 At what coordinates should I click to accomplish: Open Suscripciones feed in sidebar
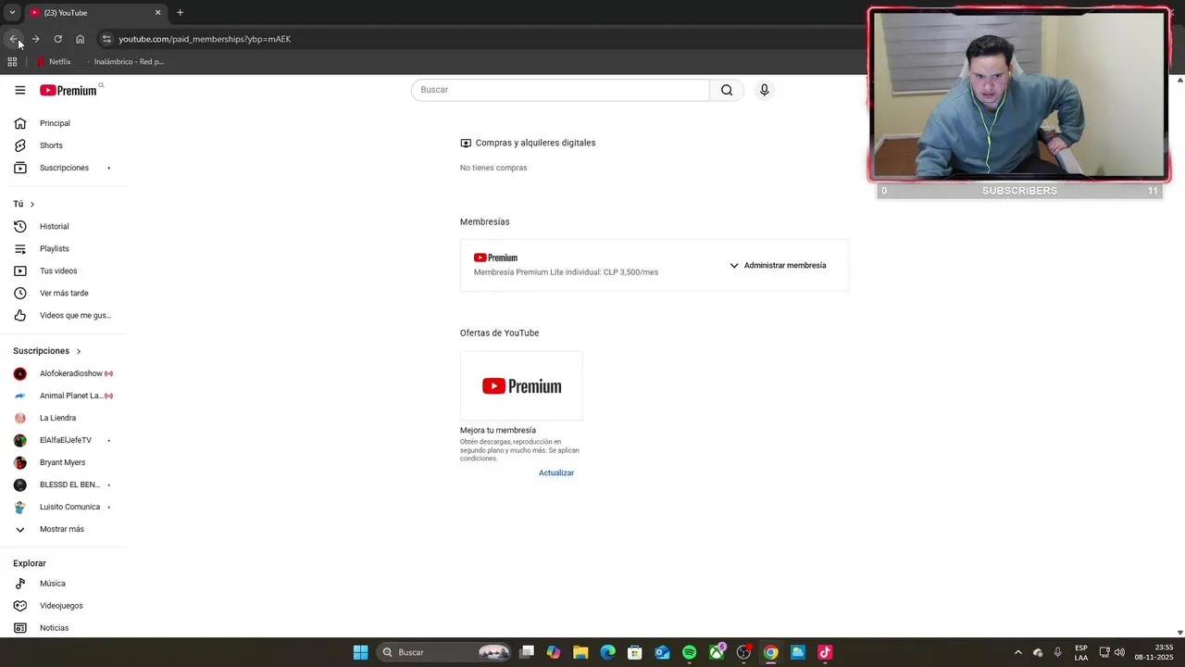63,168
